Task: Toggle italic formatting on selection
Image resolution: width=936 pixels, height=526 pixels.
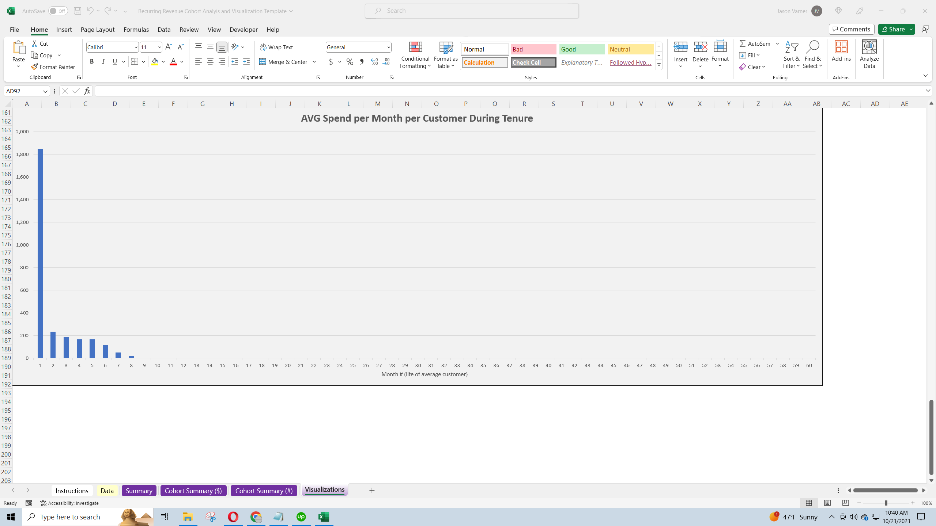Action: click(x=103, y=61)
